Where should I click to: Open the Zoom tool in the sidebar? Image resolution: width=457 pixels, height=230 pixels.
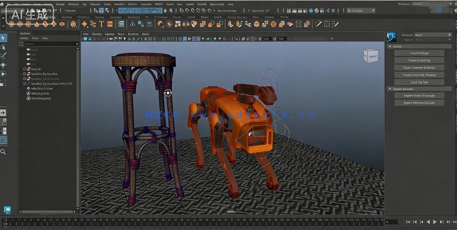click(4, 151)
